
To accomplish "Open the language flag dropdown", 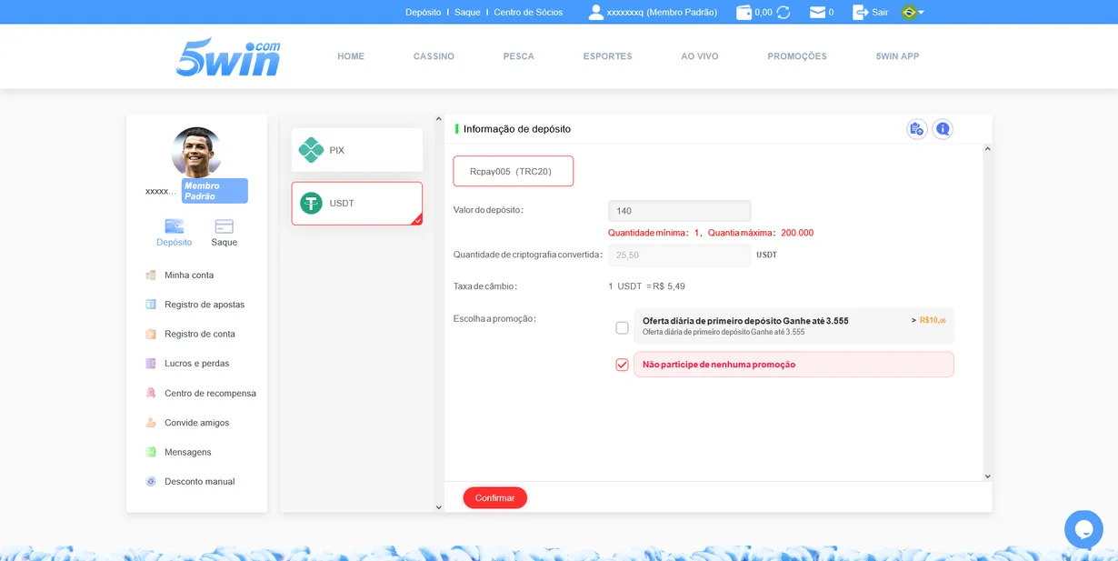I will point(912,13).
